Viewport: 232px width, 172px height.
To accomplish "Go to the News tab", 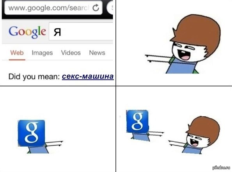I will 97,53.
